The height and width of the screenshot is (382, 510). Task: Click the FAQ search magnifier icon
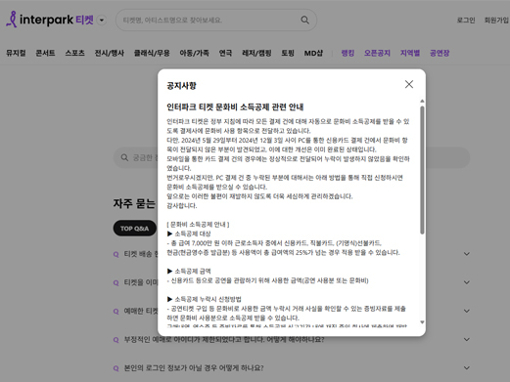[x=124, y=157]
